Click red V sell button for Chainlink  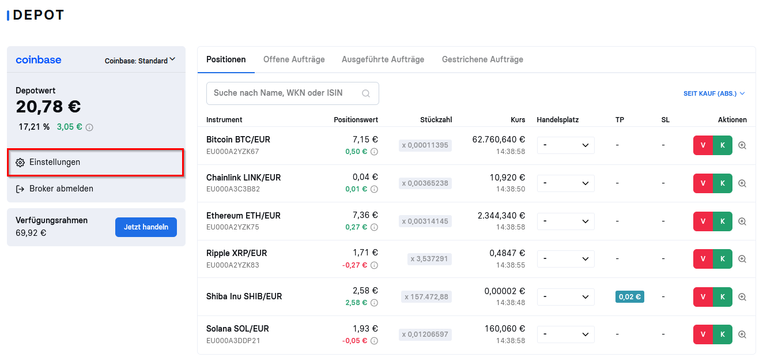(x=703, y=183)
